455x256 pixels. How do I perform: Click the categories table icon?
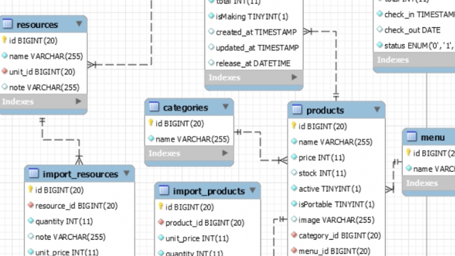153,107
